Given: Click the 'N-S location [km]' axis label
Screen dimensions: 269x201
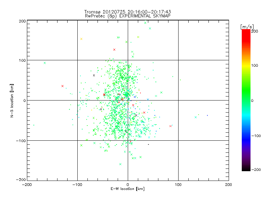Looking at the screenshot, I should pos(12,100).
